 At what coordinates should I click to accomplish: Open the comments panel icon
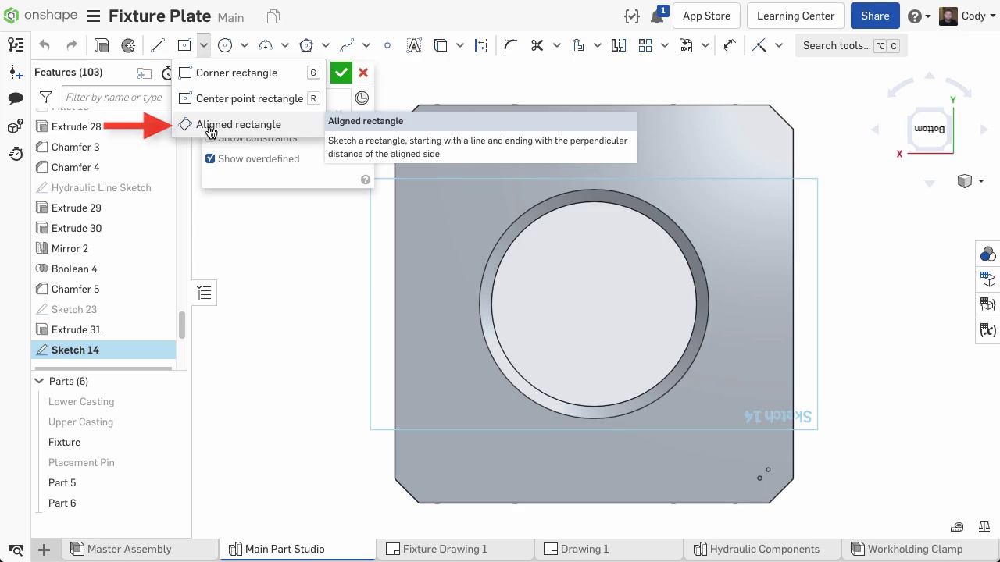[x=16, y=98]
